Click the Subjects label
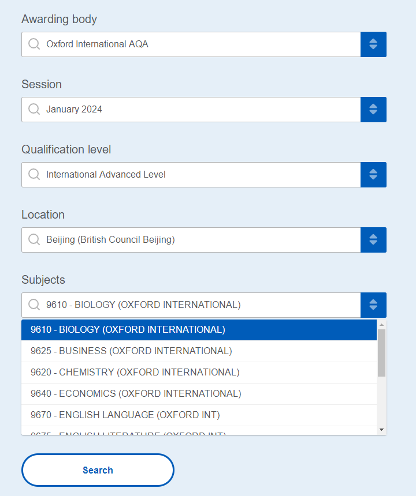Screen dimensions: 416x496 (43, 280)
